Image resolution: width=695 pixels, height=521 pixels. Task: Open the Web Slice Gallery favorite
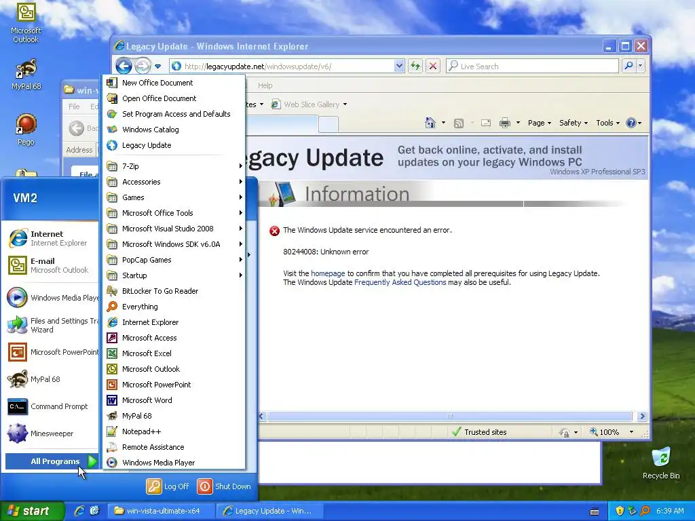tap(309, 104)
